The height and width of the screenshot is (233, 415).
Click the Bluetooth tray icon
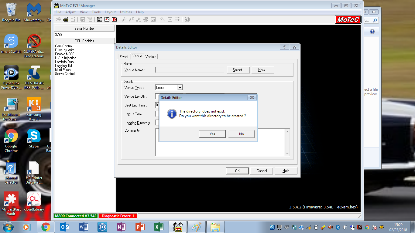(338, 227)
